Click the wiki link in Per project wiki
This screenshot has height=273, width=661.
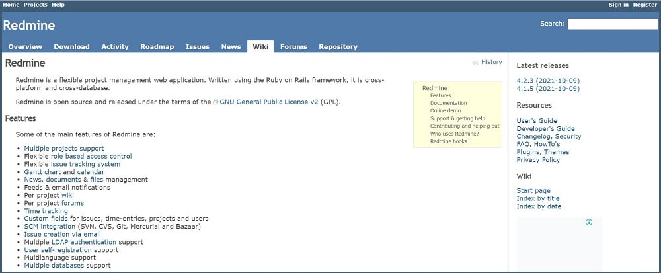click(67, 195)
